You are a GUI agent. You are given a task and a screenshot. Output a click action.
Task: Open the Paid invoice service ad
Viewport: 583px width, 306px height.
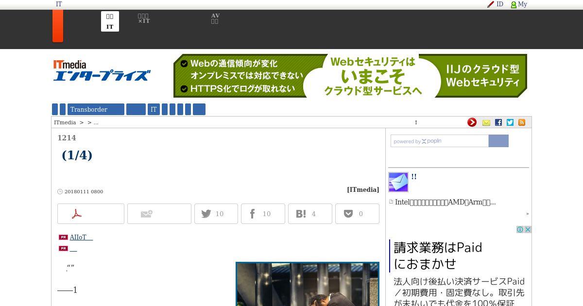[460, 270]
